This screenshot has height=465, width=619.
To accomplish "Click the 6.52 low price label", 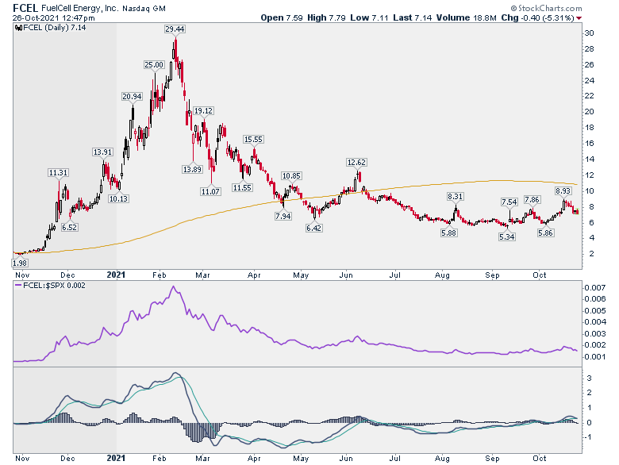I will [70, 228].
